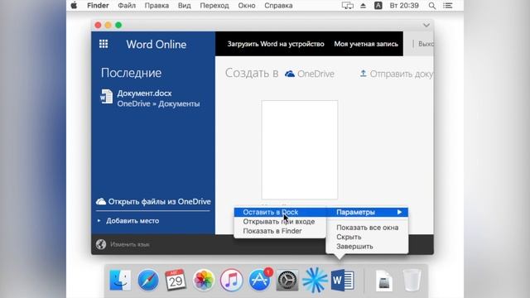
Task: Select Оставить в Dock option
Action: 280,212
